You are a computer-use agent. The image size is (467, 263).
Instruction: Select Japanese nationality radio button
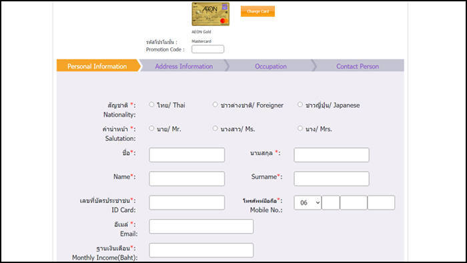[300, 105]
